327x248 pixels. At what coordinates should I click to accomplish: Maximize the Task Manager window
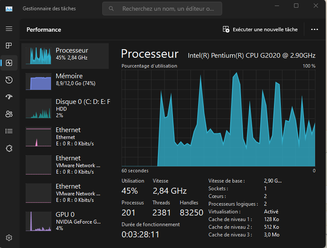pyautogui.click(x=296, y=6)
